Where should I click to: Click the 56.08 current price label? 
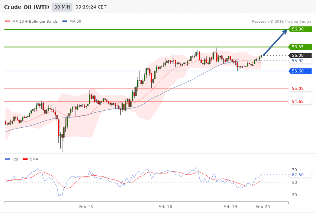[x=300, y=55]
